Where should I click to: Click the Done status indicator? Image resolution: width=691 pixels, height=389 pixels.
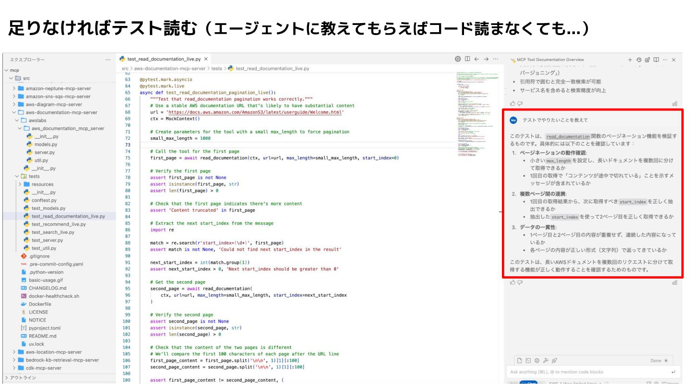click(x=659, y=360)
